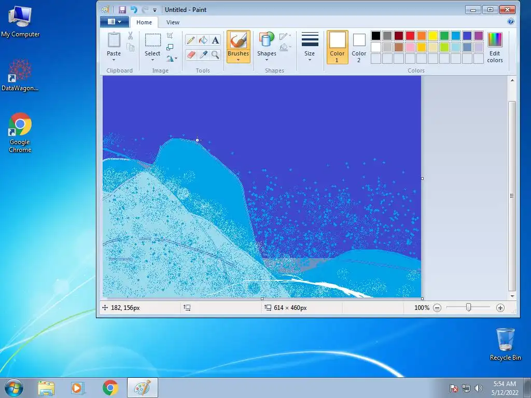Pick the dark red color swatch
Image resolution: width=531 pixels, height=398 pixels.
pyautogui.click(x=399, y=36)
